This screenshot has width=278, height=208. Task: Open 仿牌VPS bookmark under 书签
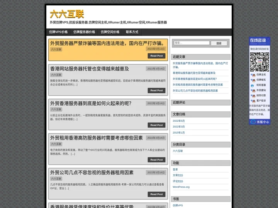coord(178,206)
